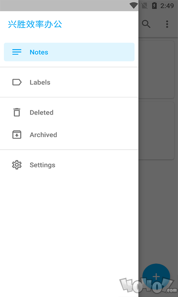178x297 pixels.
Task: Open Settings from the drawer
Action: tap(69, 165)
